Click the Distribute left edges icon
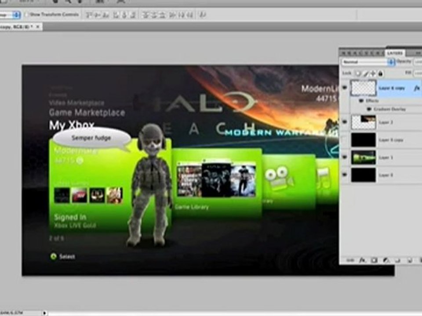This screenshot has width=422, height=316. (x=172, y=15)
